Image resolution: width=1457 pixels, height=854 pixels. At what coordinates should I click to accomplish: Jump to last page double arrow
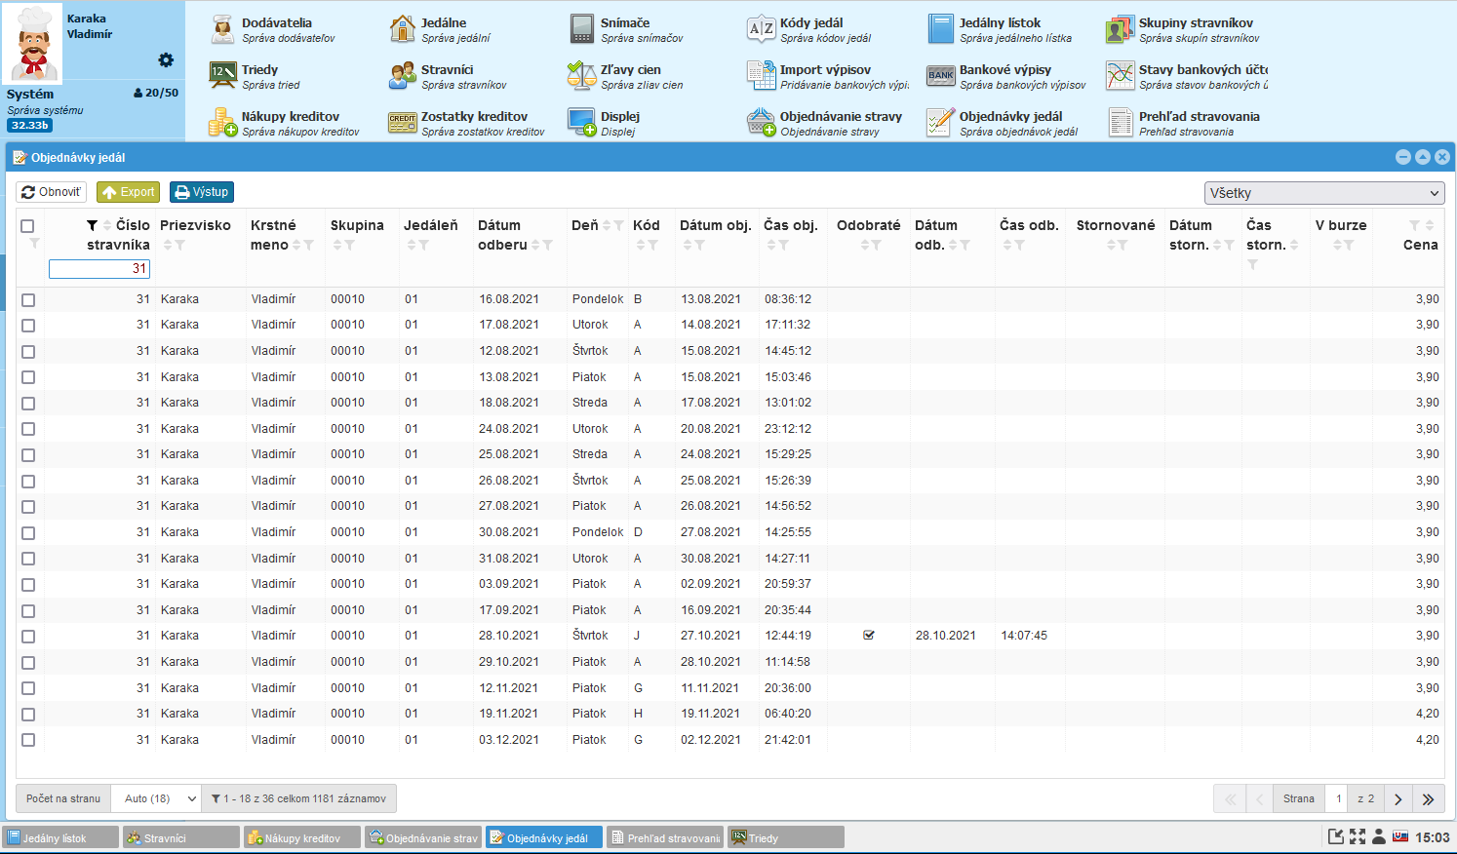(x=1428, y=799)
